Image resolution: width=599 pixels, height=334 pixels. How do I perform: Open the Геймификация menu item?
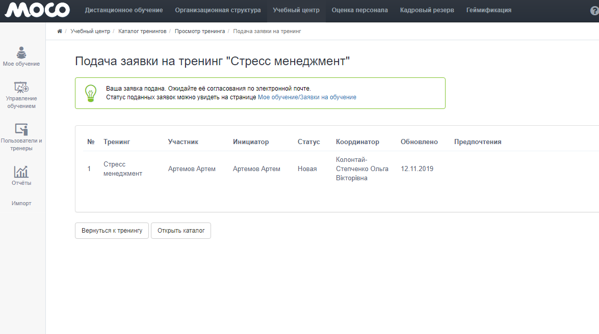coord(488,10)
